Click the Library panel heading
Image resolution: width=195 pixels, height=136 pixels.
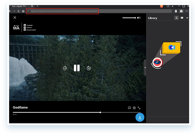[x=152, y=18]
